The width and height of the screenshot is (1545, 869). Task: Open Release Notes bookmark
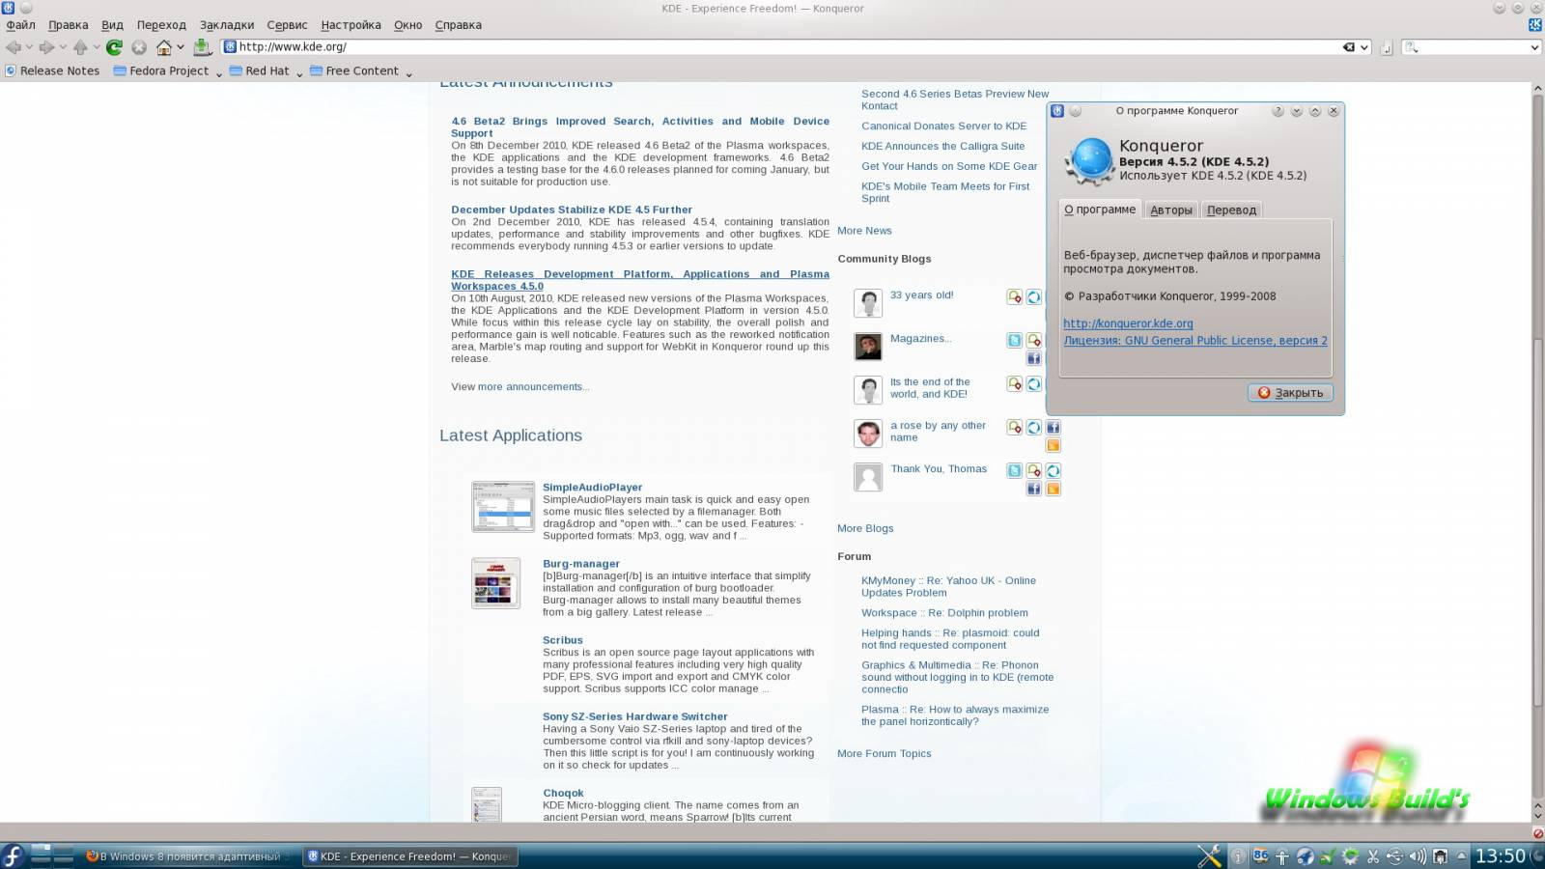point(52,70)
